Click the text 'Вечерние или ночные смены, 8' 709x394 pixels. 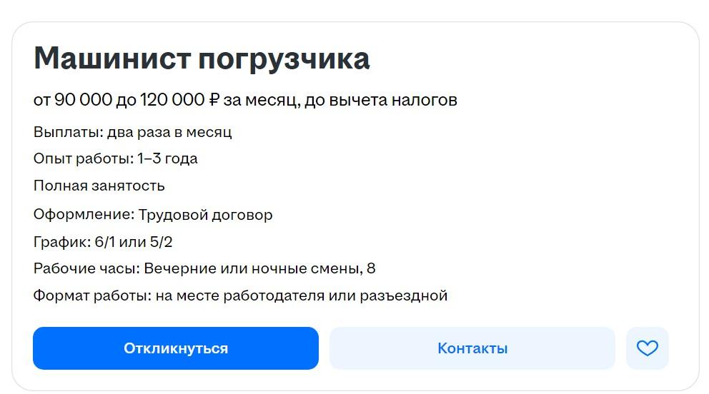[259, 269]
